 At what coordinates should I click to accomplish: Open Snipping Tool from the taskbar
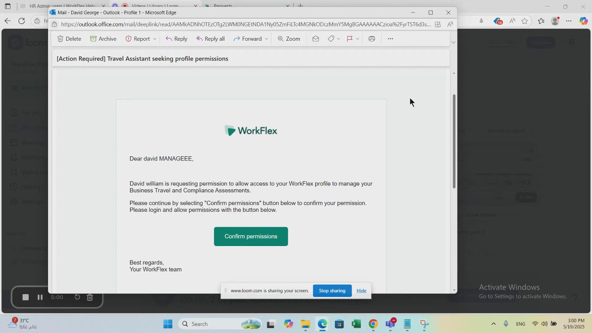coord(424,324)
